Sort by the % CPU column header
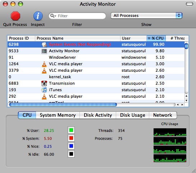 coord(156,38)
